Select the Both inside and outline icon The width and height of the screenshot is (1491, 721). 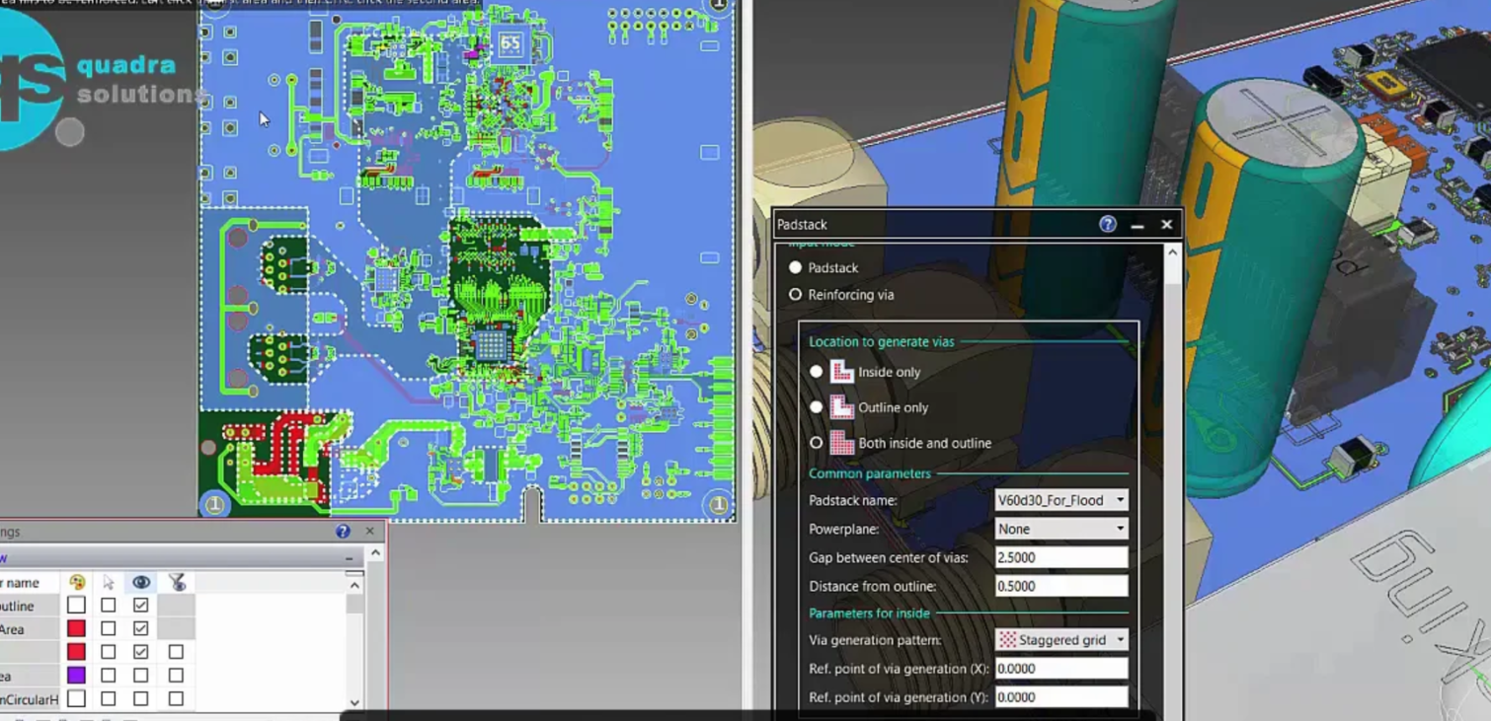click(x=844, y=443)
